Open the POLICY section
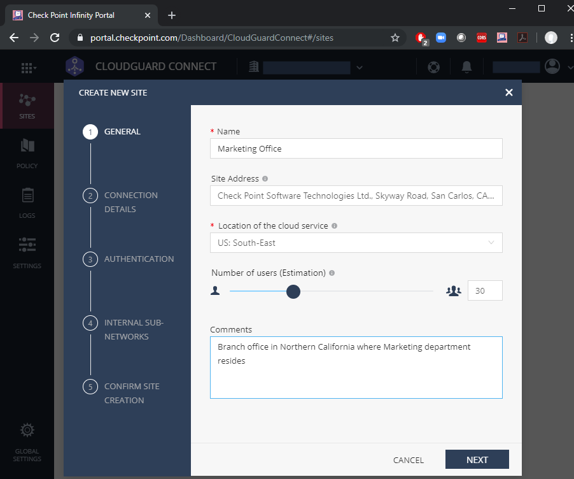574x479 pixels. click(x=27, y=153)
